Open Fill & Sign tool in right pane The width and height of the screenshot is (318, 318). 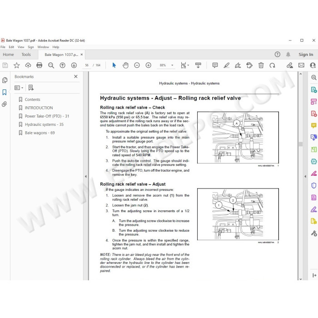(x=314, y=209)
